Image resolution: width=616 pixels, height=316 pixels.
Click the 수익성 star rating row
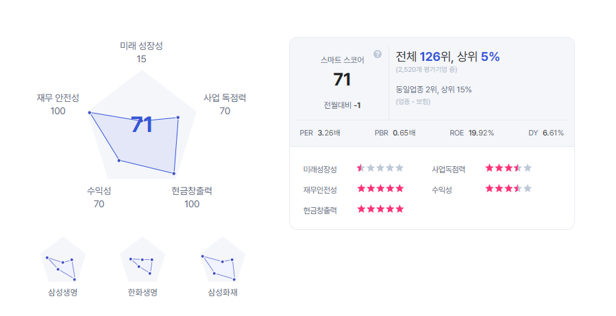point(508,189)
